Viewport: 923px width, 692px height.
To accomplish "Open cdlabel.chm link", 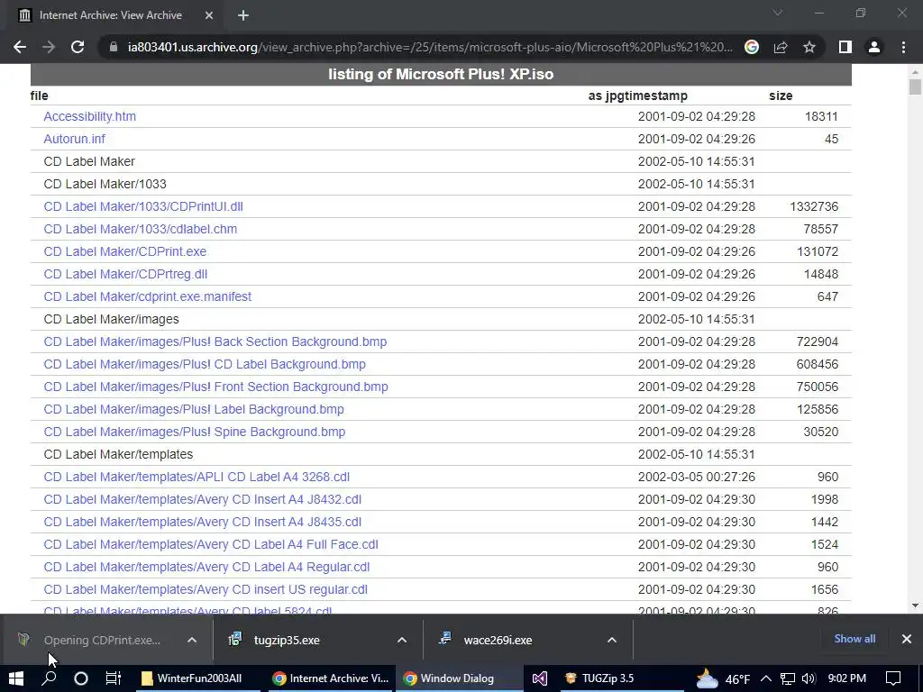I will [x=140, y=229].
